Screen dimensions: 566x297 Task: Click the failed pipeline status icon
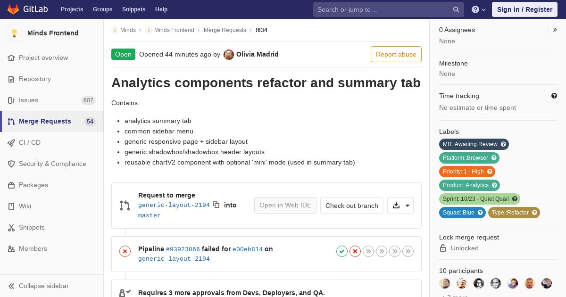pyautogui.click(x=125, y=251)
